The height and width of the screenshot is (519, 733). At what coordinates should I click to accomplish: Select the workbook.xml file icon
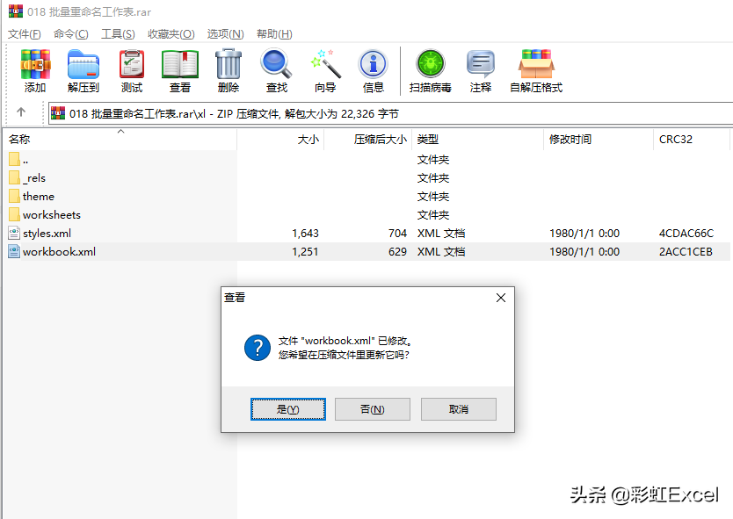(x=14, y=251)
